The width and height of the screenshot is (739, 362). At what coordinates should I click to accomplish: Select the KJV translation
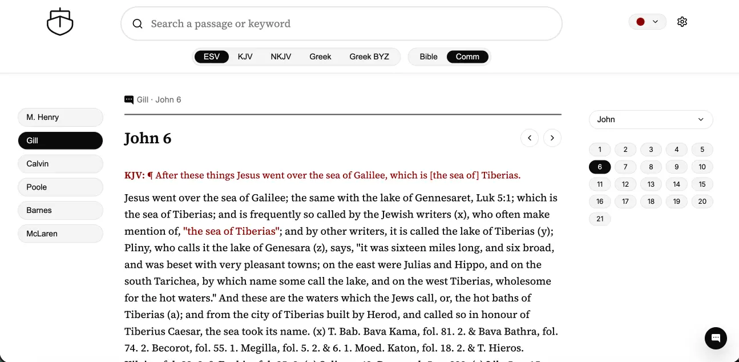(245, 57)
